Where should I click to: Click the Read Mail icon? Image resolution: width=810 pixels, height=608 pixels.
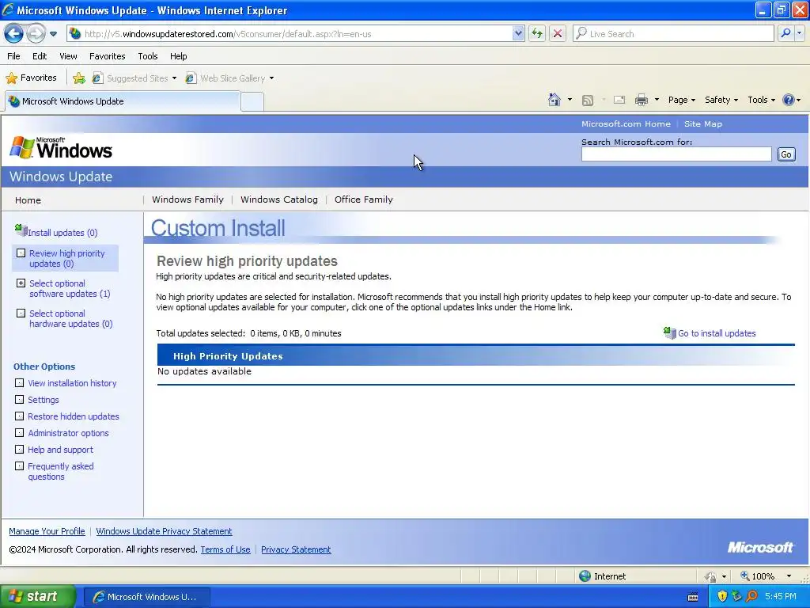619,100
